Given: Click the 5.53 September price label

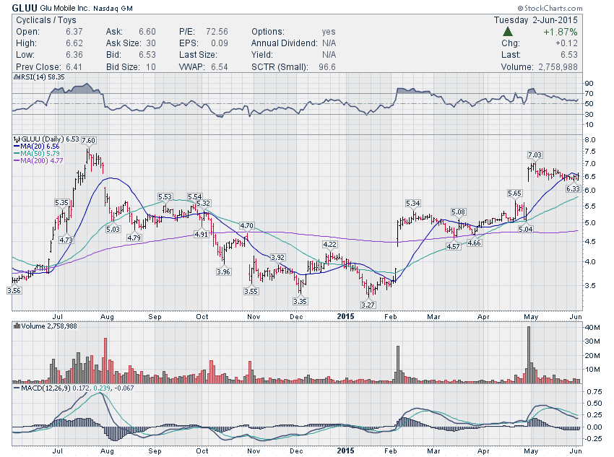Looking at the screenshot, I should [x=165, y=197].
